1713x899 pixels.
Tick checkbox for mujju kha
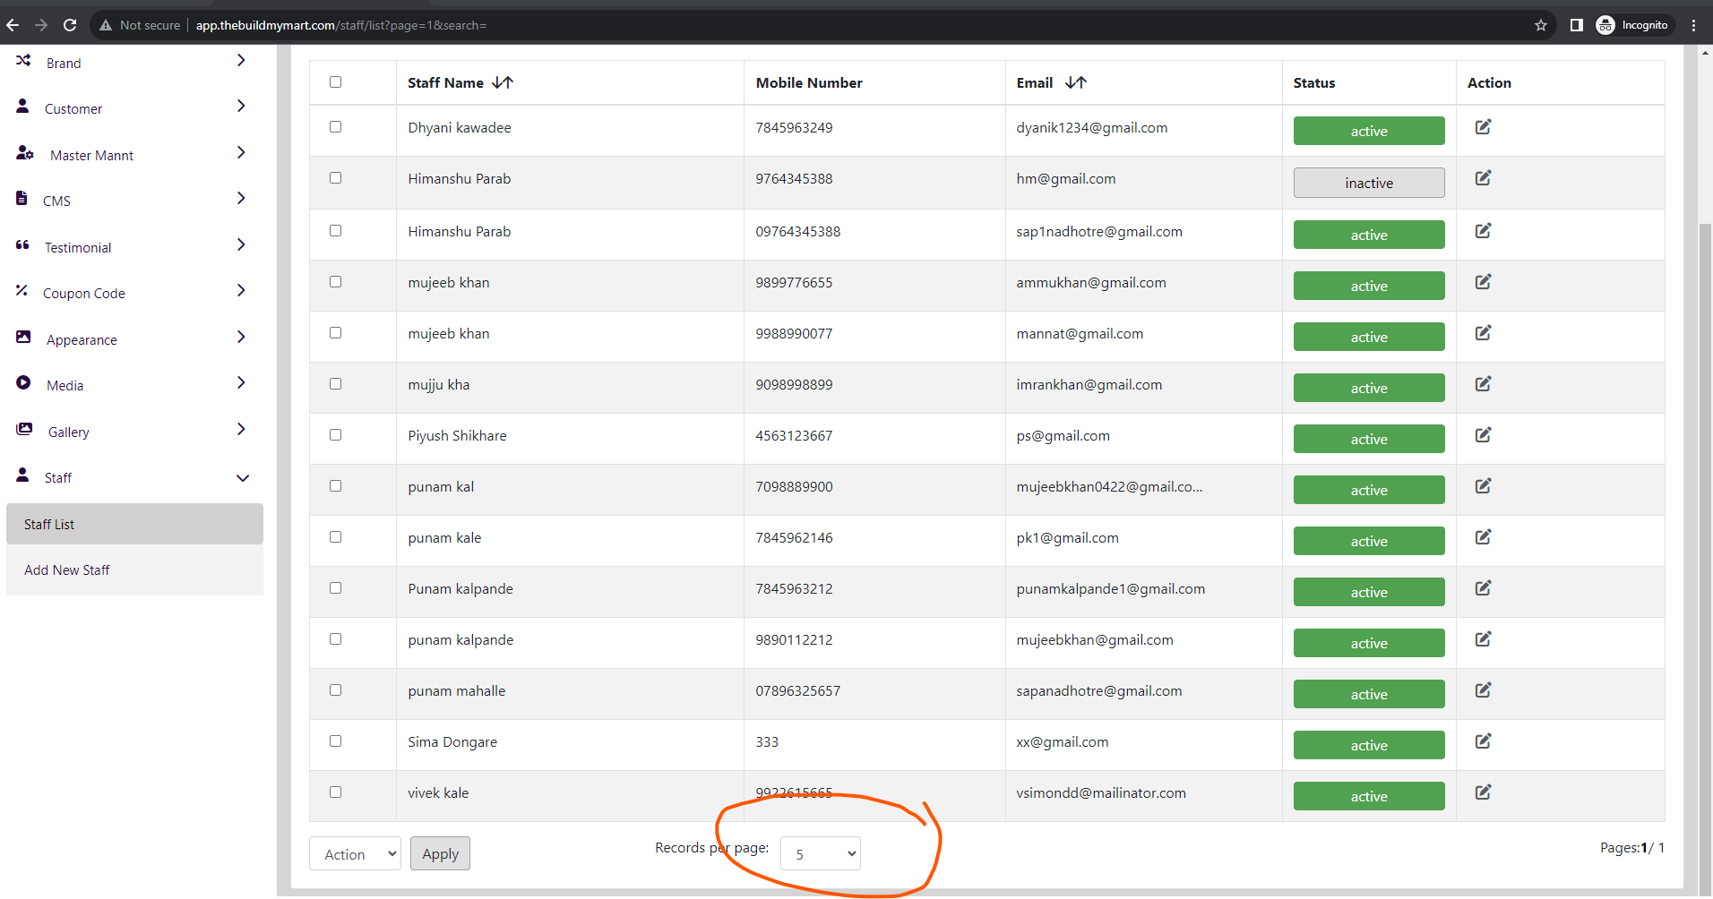pos(336,384)
